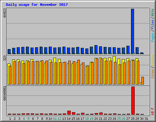156x122 pixels.
Task: Click the blue hits bar for day 20
Action: [x=96, y=49]
